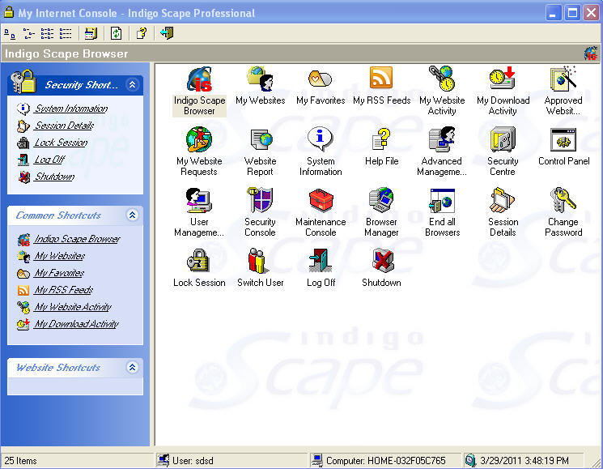This screenshot has height=469, width=603.
Task: Click My Favorites link in sidebar
Action: tap(59, 273)
